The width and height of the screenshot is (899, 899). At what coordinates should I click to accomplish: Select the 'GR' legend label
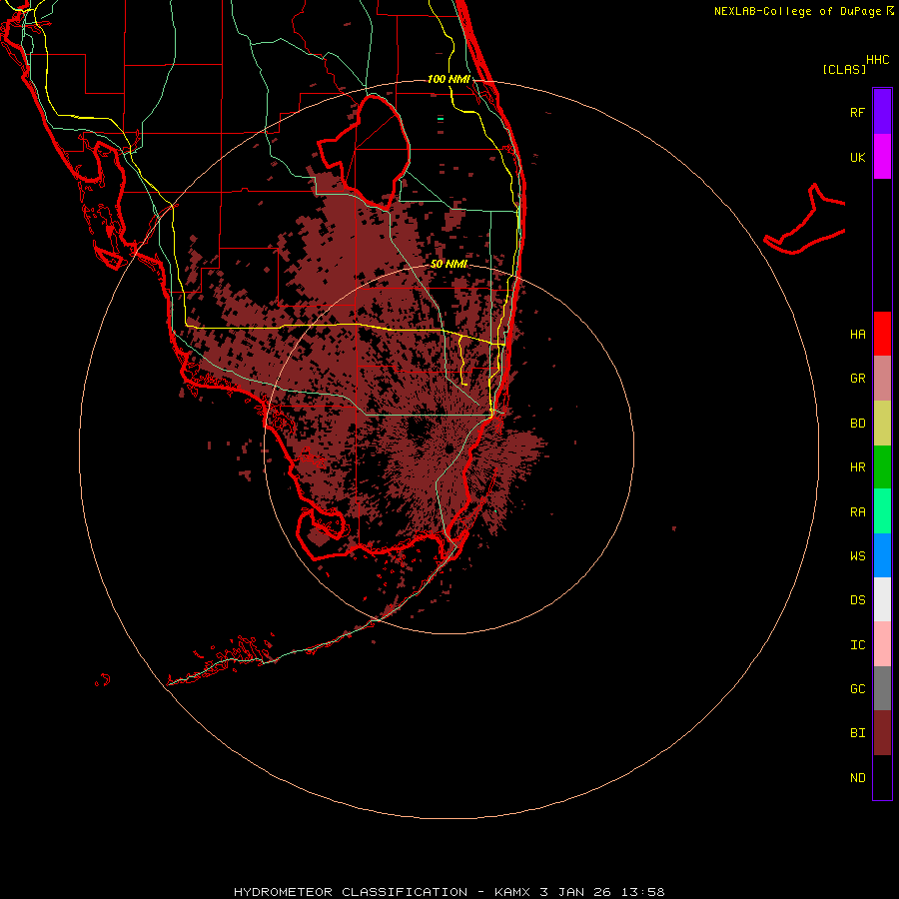point(857,379)
